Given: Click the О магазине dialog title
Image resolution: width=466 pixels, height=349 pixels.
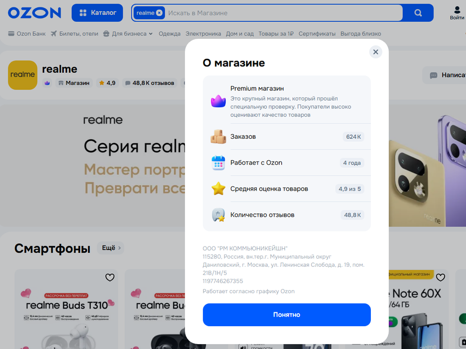Looking at the screenshot, I should click(234, 63).
